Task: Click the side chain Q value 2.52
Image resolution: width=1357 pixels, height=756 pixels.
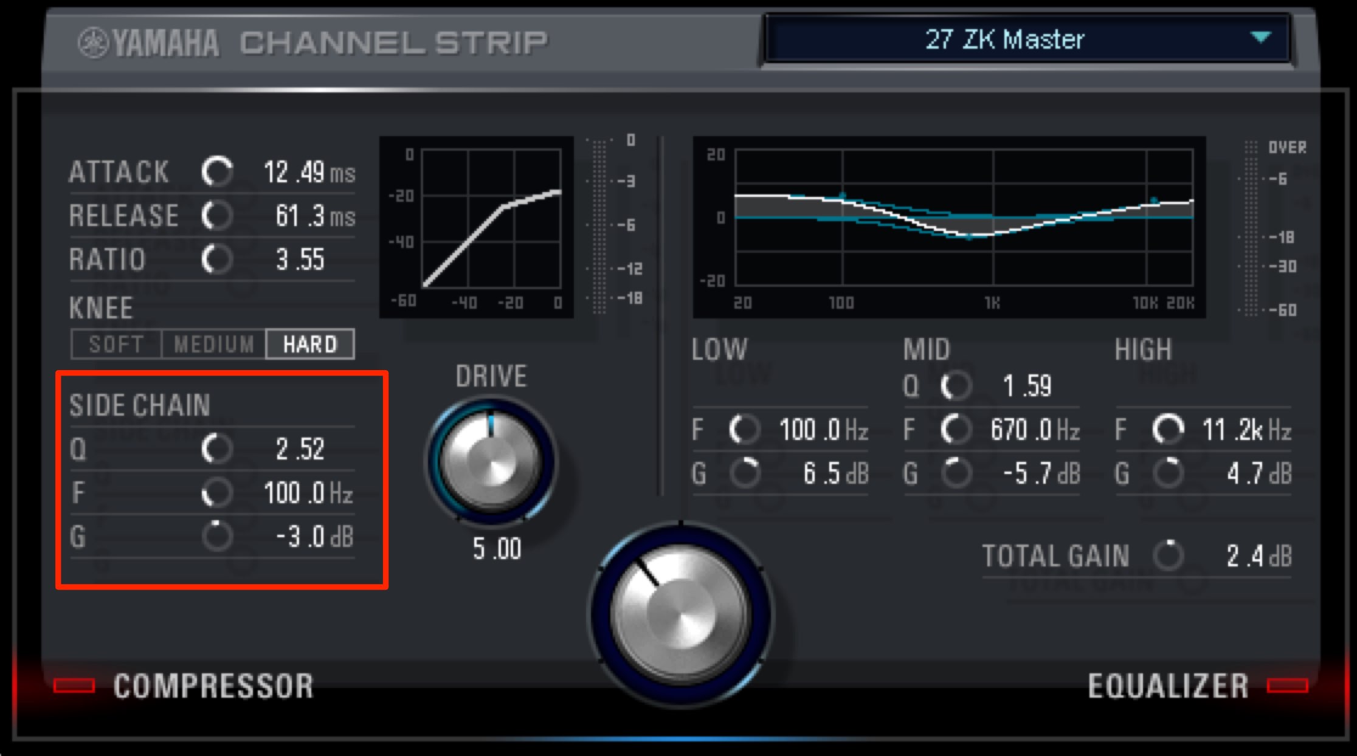Action: click(300, 450)
